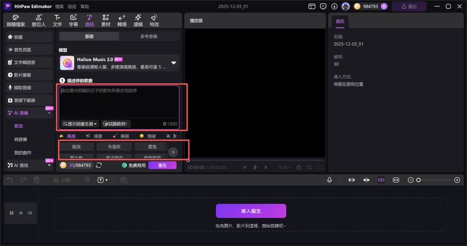
Task: Refresh the credits count icon
Action: (99, 165)
